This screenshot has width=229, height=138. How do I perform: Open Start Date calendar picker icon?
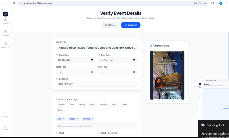coord(92,60)
